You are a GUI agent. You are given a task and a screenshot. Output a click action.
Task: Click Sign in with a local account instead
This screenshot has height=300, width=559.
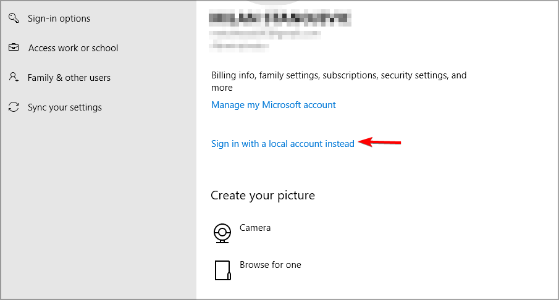click(283, 144)
